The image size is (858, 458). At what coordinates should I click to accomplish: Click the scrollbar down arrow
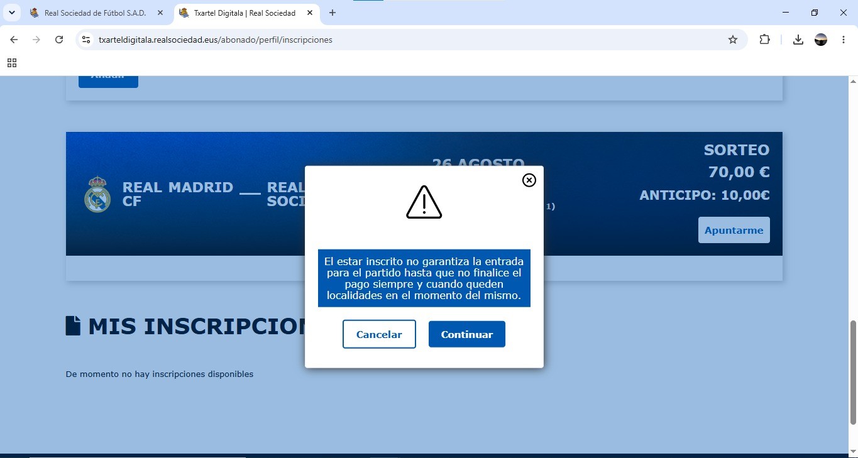853,450
